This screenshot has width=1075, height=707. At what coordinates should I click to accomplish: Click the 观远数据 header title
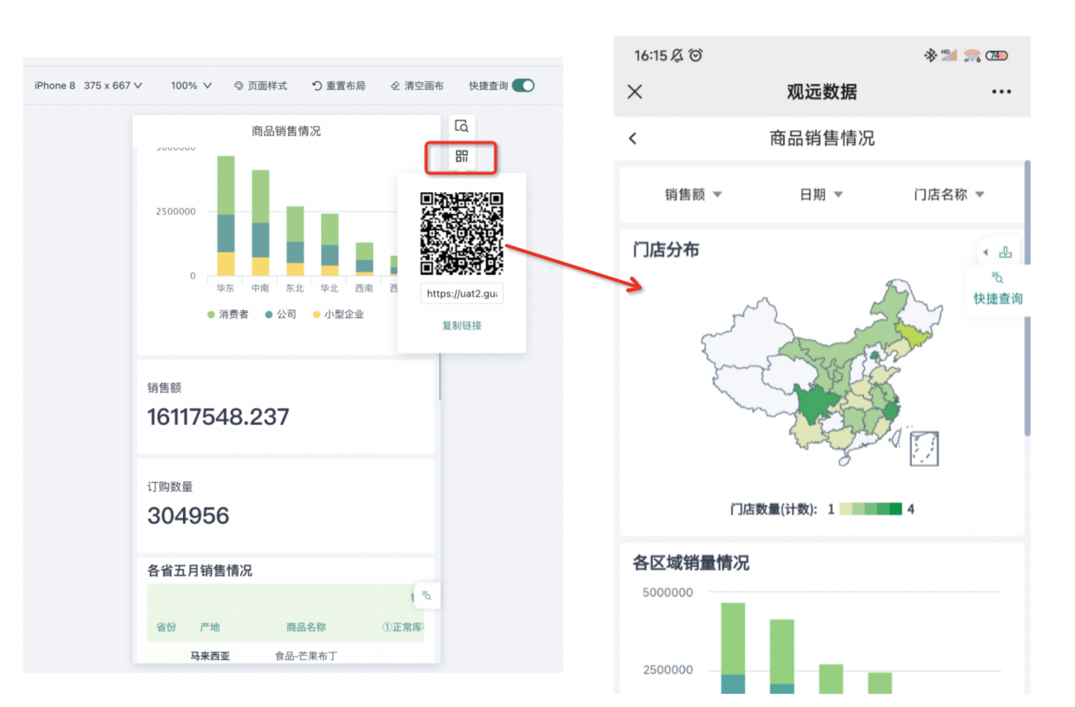coord(822,92)
